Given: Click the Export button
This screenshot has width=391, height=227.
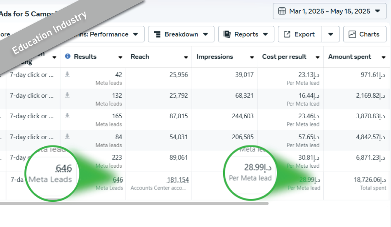Looking at the screenshot, I should (299, 34).
